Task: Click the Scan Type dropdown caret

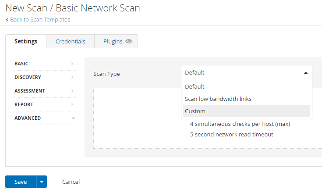Action: click(306, 73)
